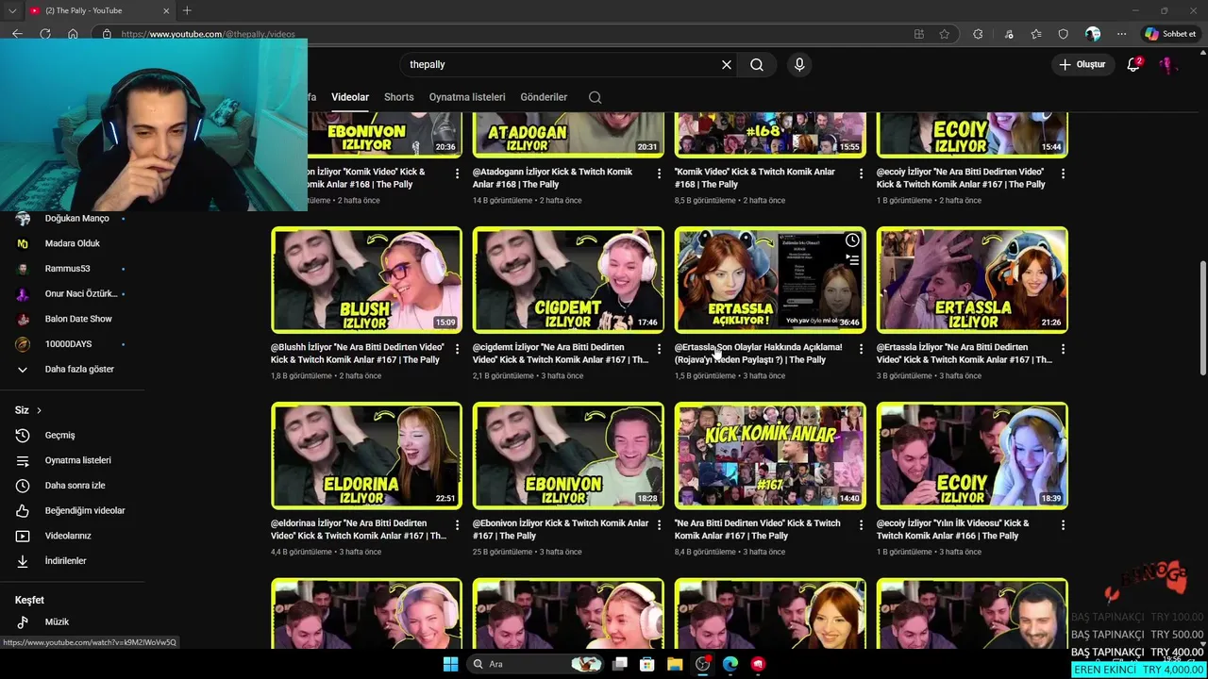
Task: Open options menu for Atadogann İzliyor video
Action: [659, 174]
